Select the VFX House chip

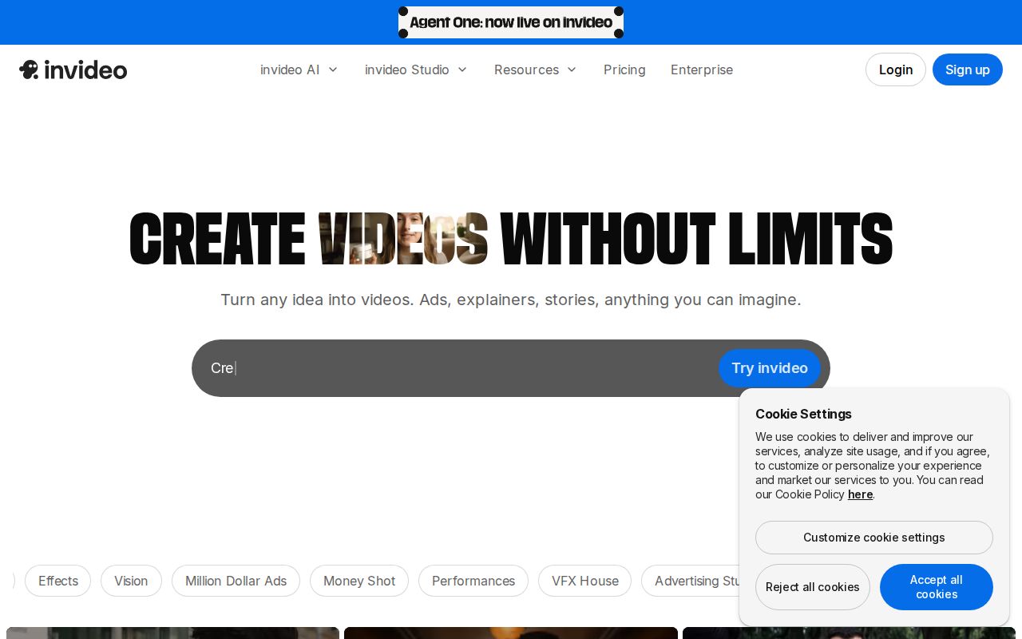(585, 581)
